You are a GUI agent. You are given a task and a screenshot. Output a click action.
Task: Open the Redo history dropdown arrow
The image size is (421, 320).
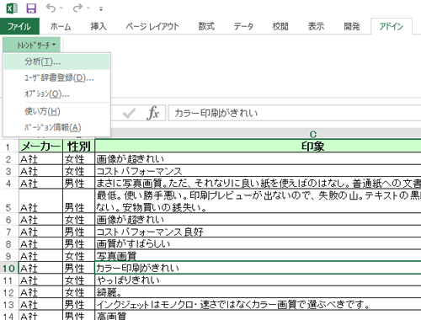(88, 8)
